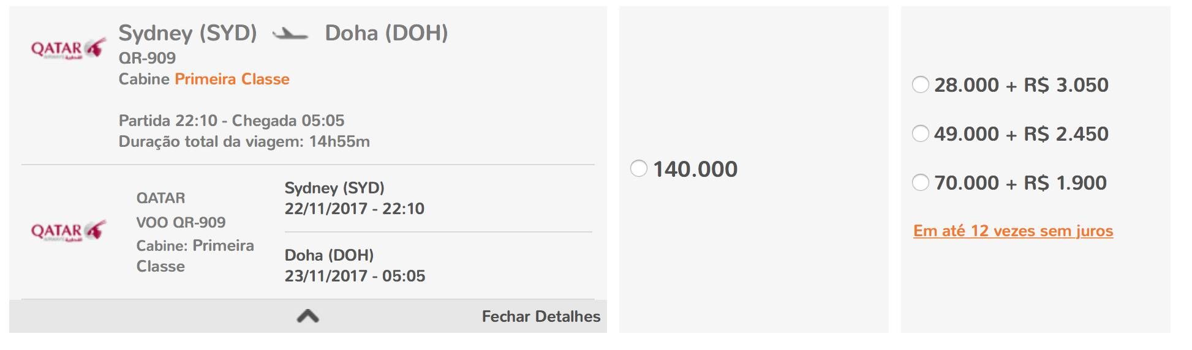
Task: Click the Qatar Airways logo in flight details
Action: tap(69, 231)
